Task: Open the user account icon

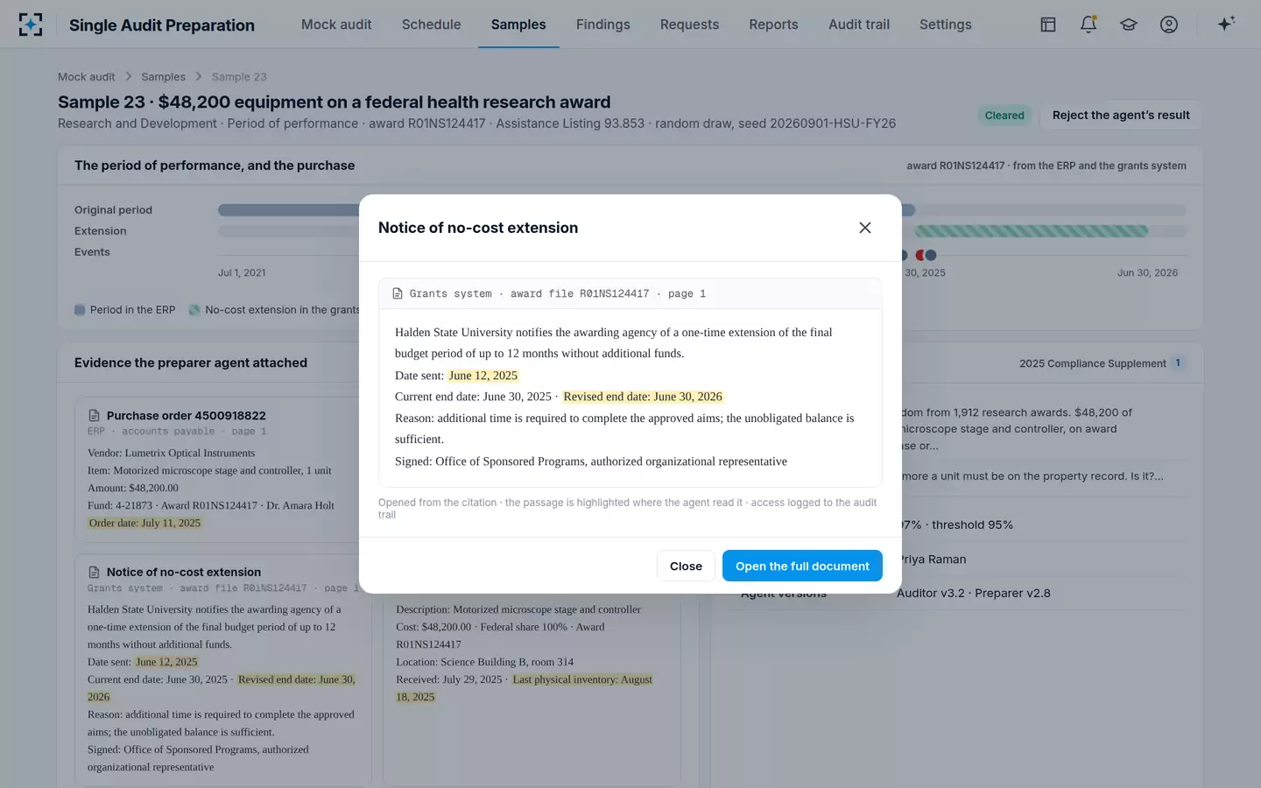Action: coord(1169,25)
